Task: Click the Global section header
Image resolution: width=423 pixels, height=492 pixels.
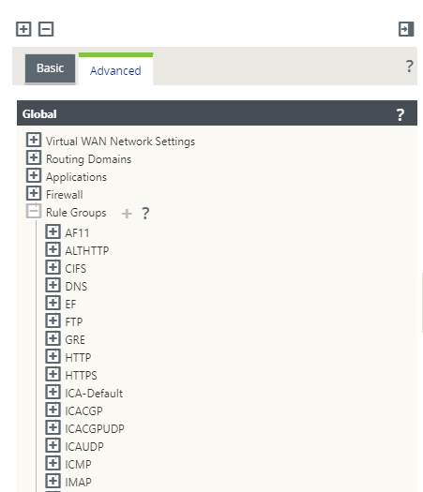Action: tap(217, 113)
